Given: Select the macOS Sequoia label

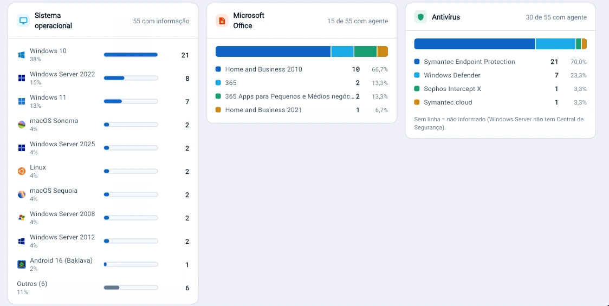Looking at the screenshot, I should [54, 191].
